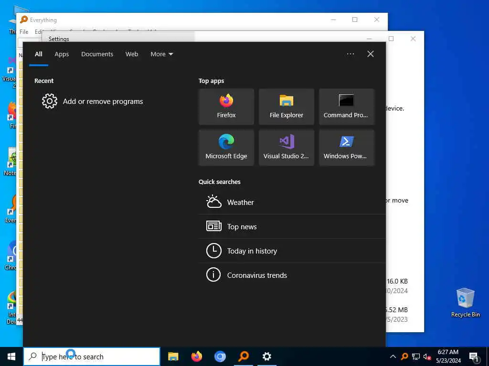
Task: Open network status tray icon
Action: [x=416, y=356]
